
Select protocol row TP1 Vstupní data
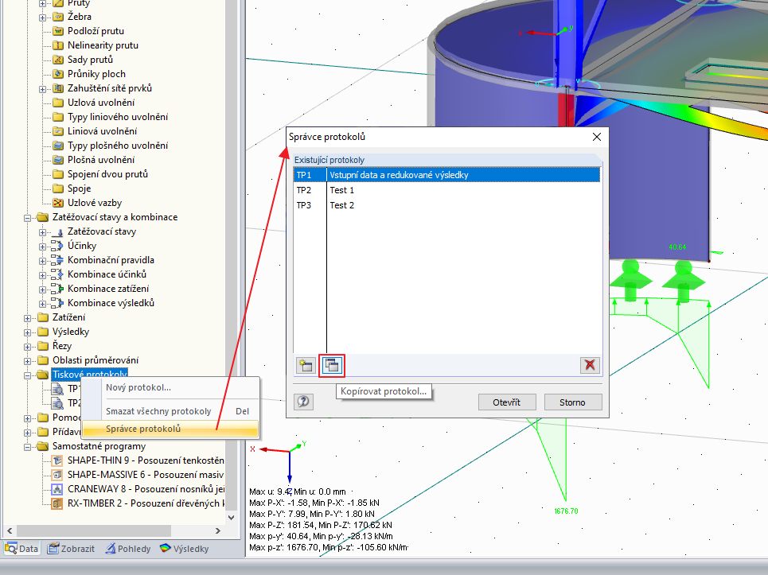click(446, 175)
